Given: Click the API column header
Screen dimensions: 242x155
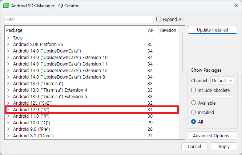Looking at the screenshot, I should pyautogui.click(x=152, y=30).
